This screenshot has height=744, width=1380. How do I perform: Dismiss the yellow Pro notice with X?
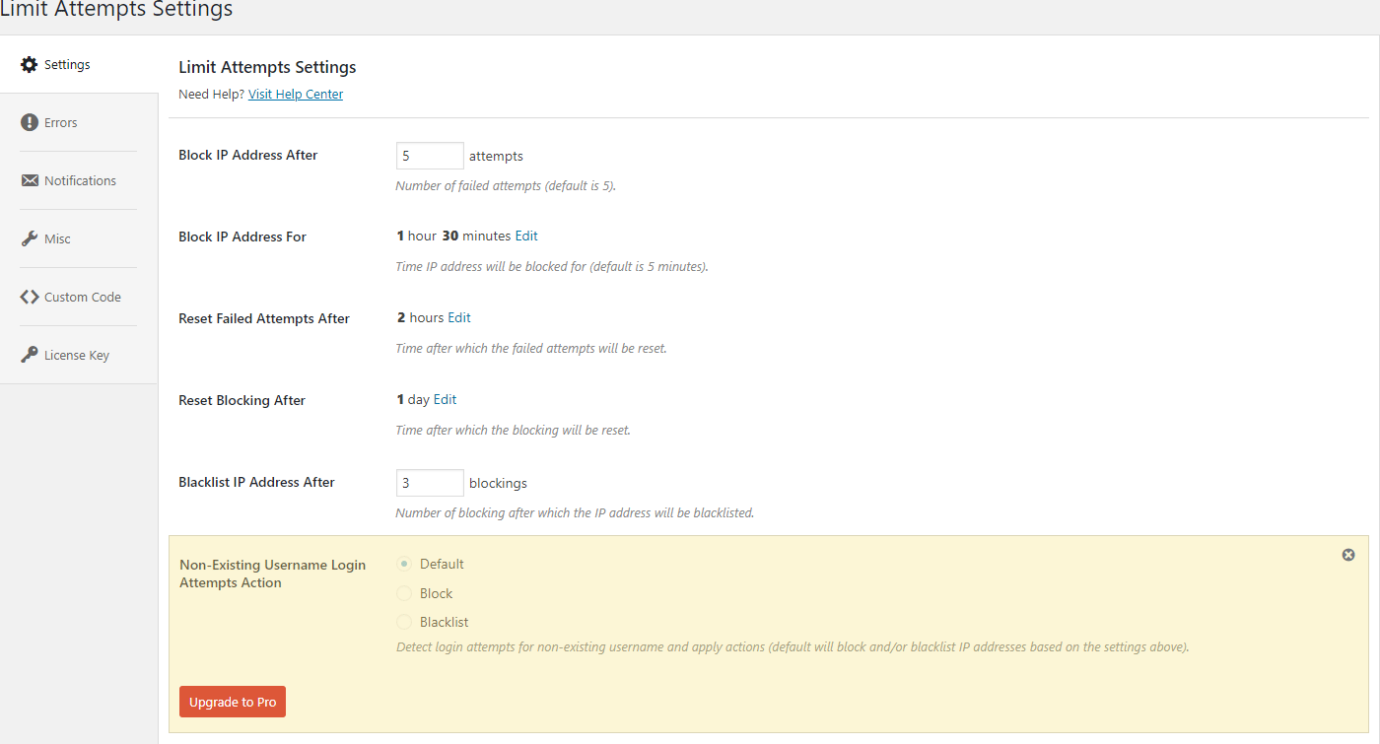point(1348,555)
